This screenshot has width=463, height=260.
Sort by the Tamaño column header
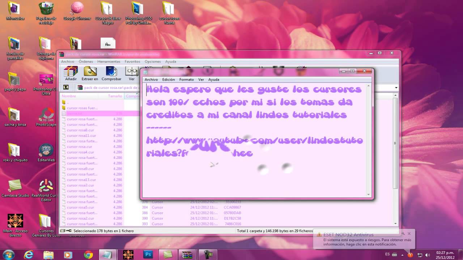[x=111, y=96]
